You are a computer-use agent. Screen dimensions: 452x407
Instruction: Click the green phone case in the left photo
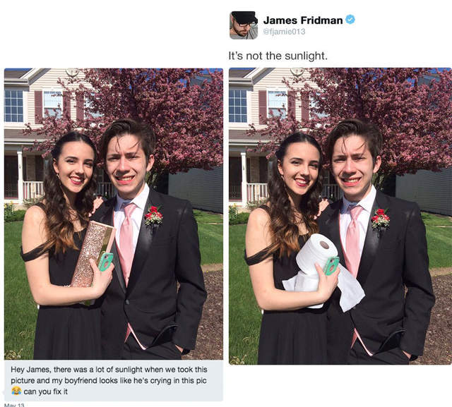coord(105,262)
